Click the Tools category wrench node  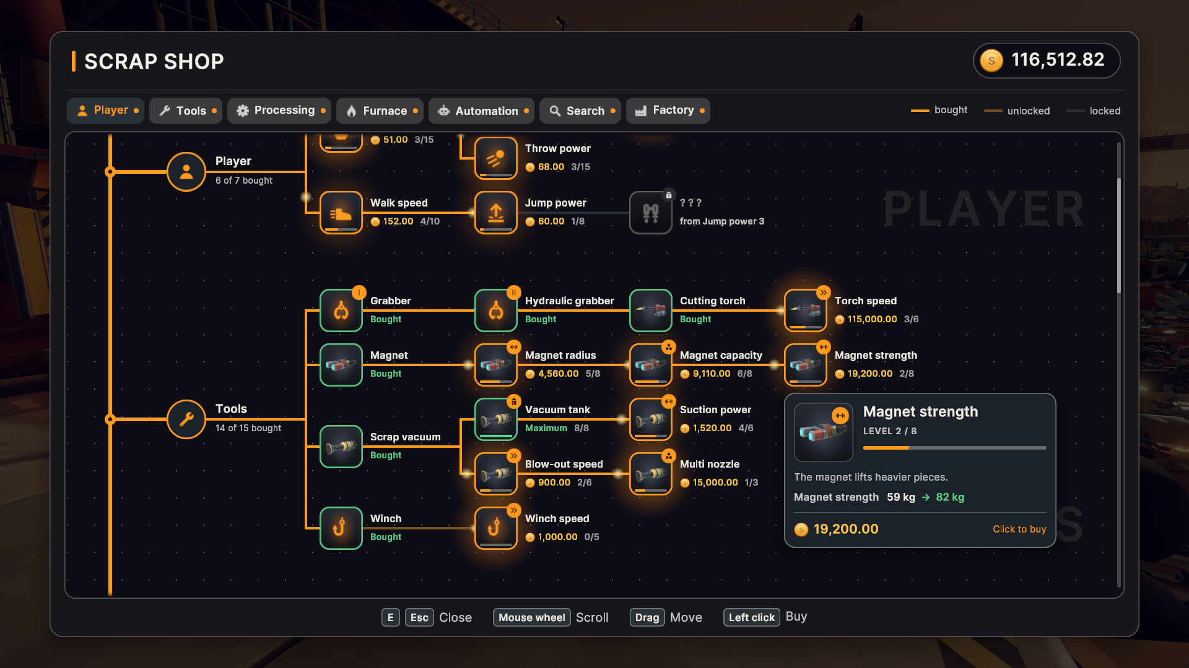tap(186, 419)
